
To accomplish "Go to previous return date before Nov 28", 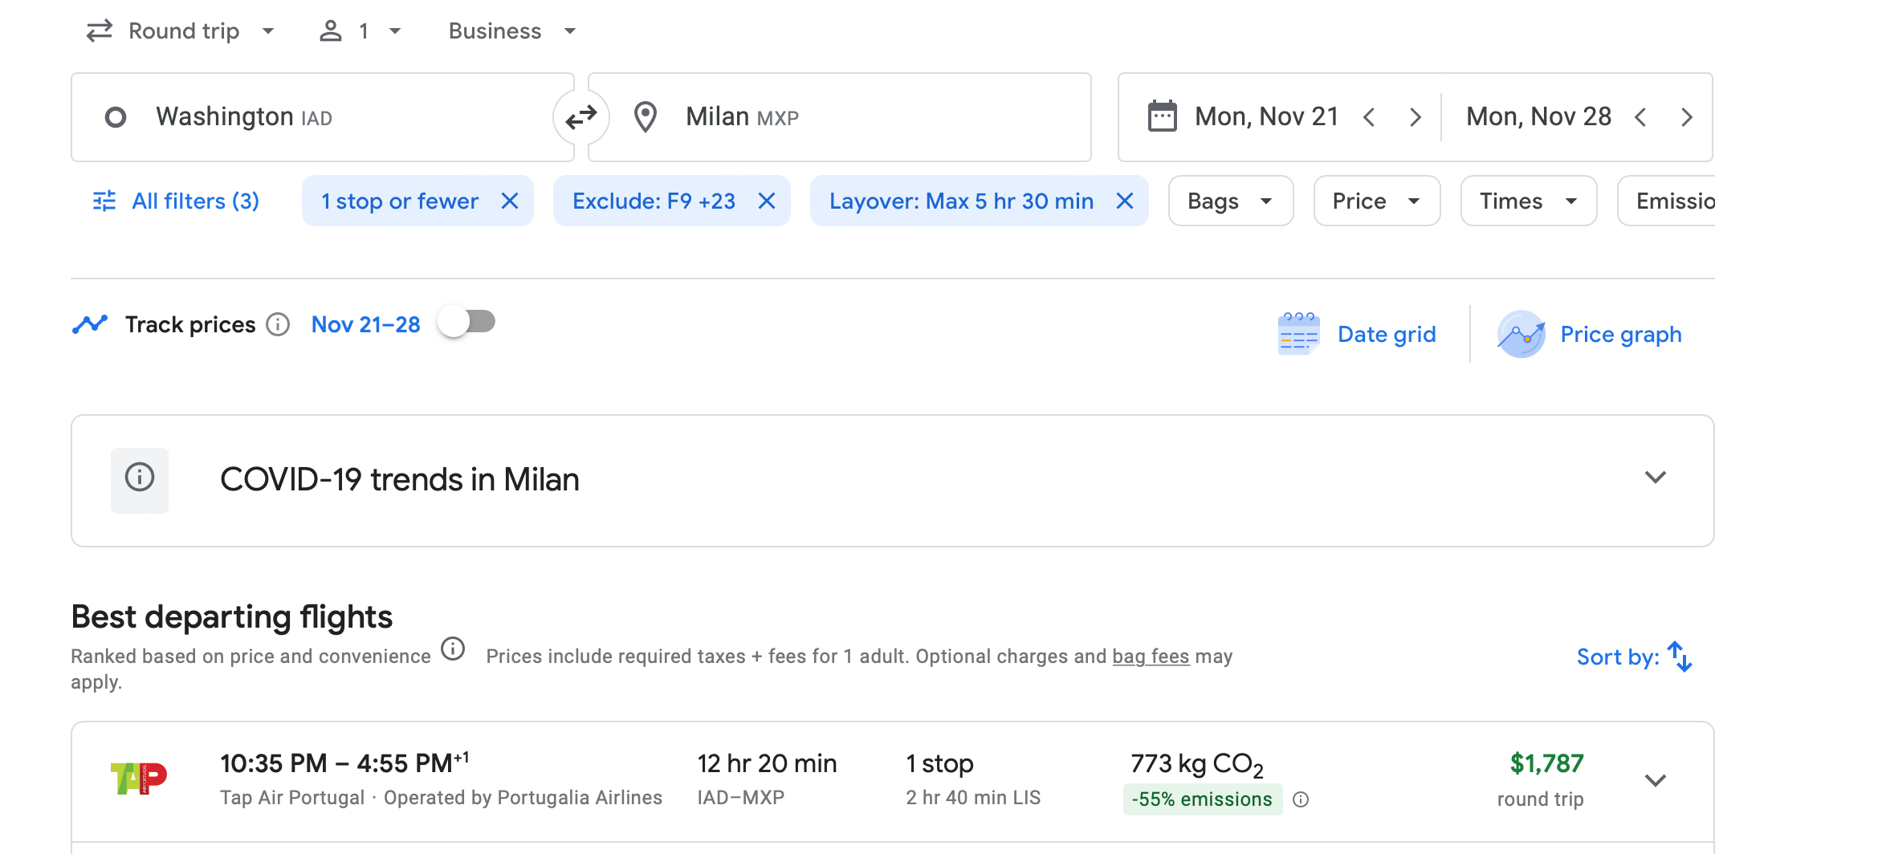I will coord(1640,117).
